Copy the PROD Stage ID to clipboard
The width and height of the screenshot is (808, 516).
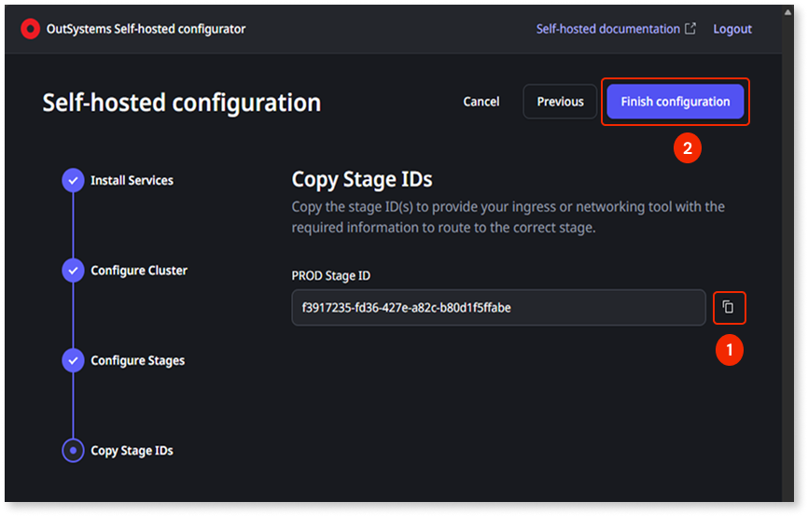pyautogui.click(x=729, y=308)
